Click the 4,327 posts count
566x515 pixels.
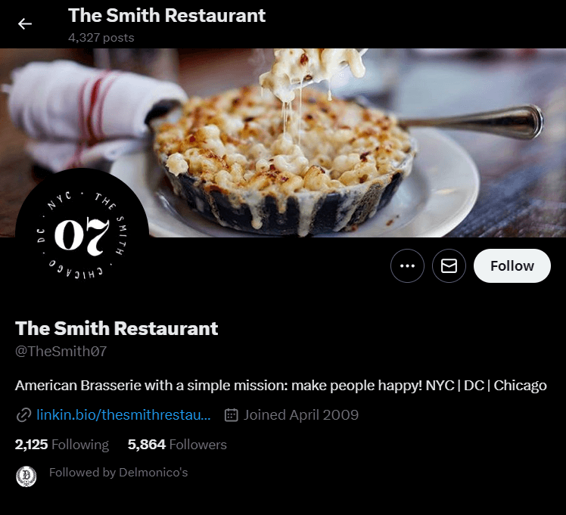coord(101,38)
